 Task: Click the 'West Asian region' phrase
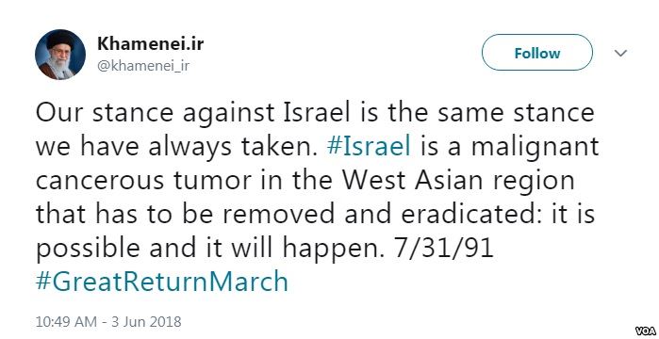(x=457, y=182)
